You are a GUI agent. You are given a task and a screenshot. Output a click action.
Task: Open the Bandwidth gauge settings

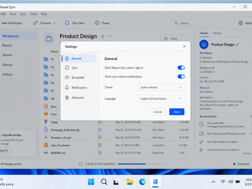point(78,77)
